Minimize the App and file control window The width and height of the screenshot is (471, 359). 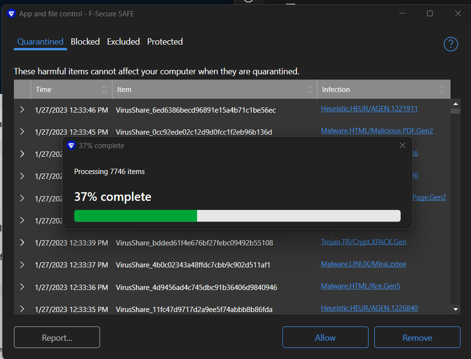coord(402,13)
